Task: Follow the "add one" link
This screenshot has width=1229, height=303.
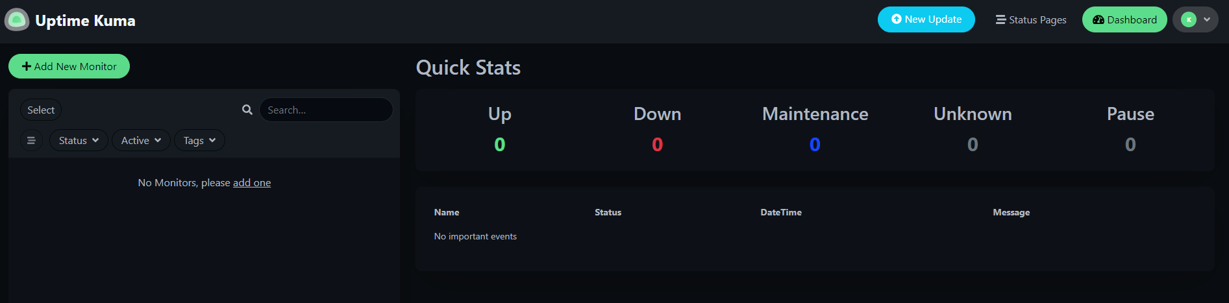Action: tap(252, 183)
